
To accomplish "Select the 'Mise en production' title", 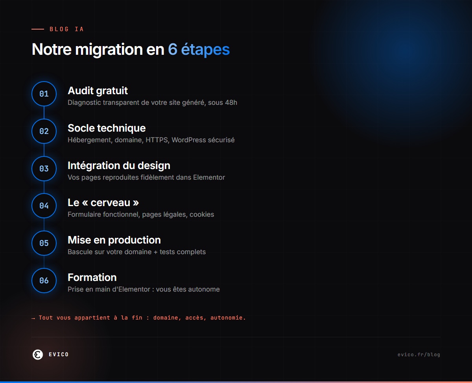I will [114, 240].
